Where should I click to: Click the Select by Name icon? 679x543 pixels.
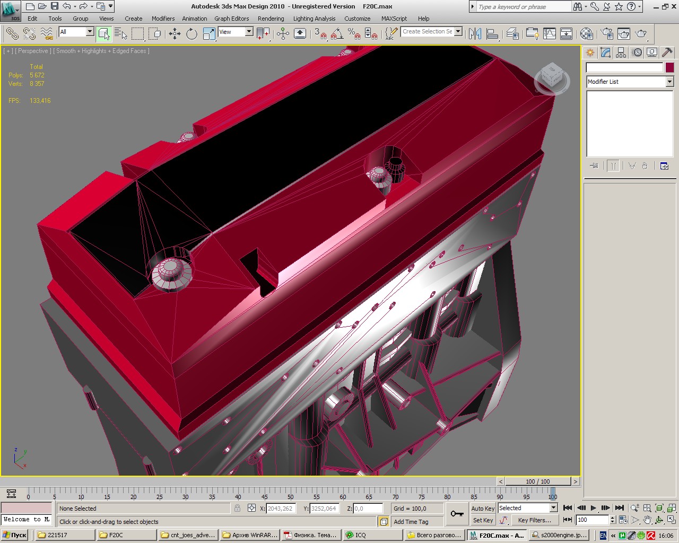click(121, 34)
